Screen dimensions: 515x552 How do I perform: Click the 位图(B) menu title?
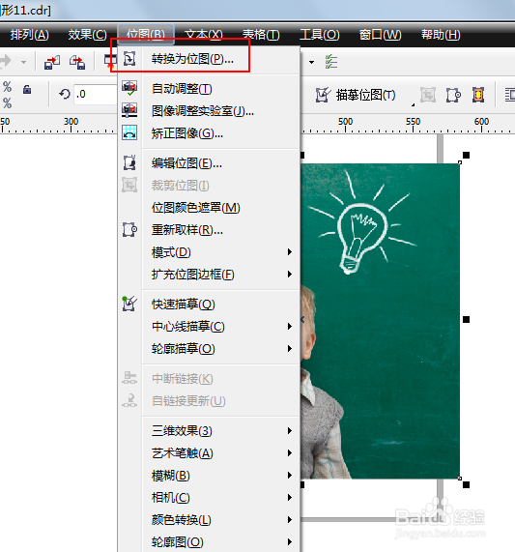[146, 35]
